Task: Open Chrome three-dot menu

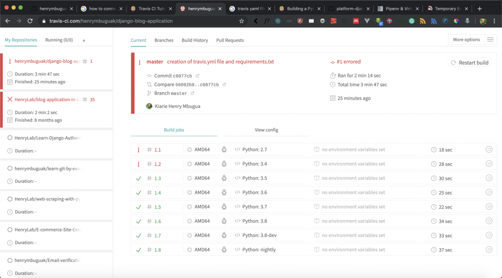Action: [494, 21]
